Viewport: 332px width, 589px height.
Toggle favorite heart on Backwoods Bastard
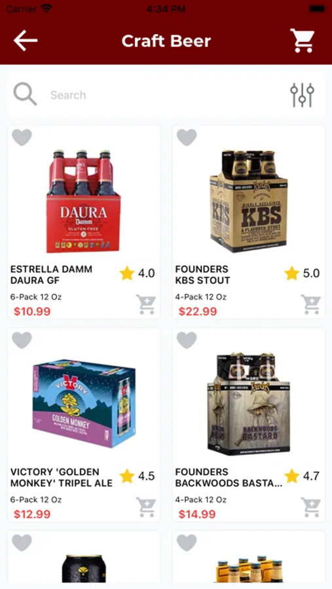click(x=187, y=340)
